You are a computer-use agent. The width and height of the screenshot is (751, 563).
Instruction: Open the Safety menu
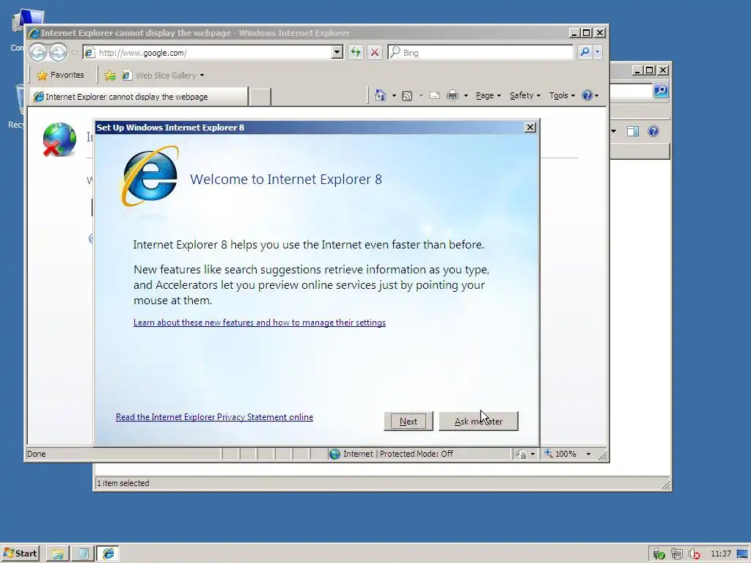click(x=525, y=95)
